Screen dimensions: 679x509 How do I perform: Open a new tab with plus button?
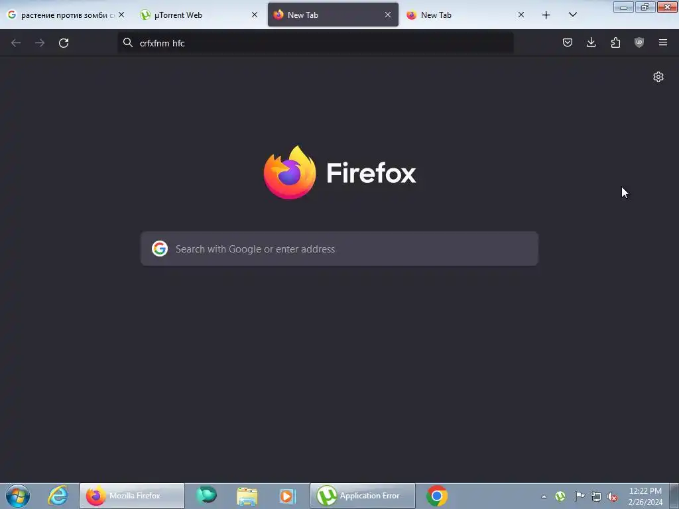coord(546,15)
